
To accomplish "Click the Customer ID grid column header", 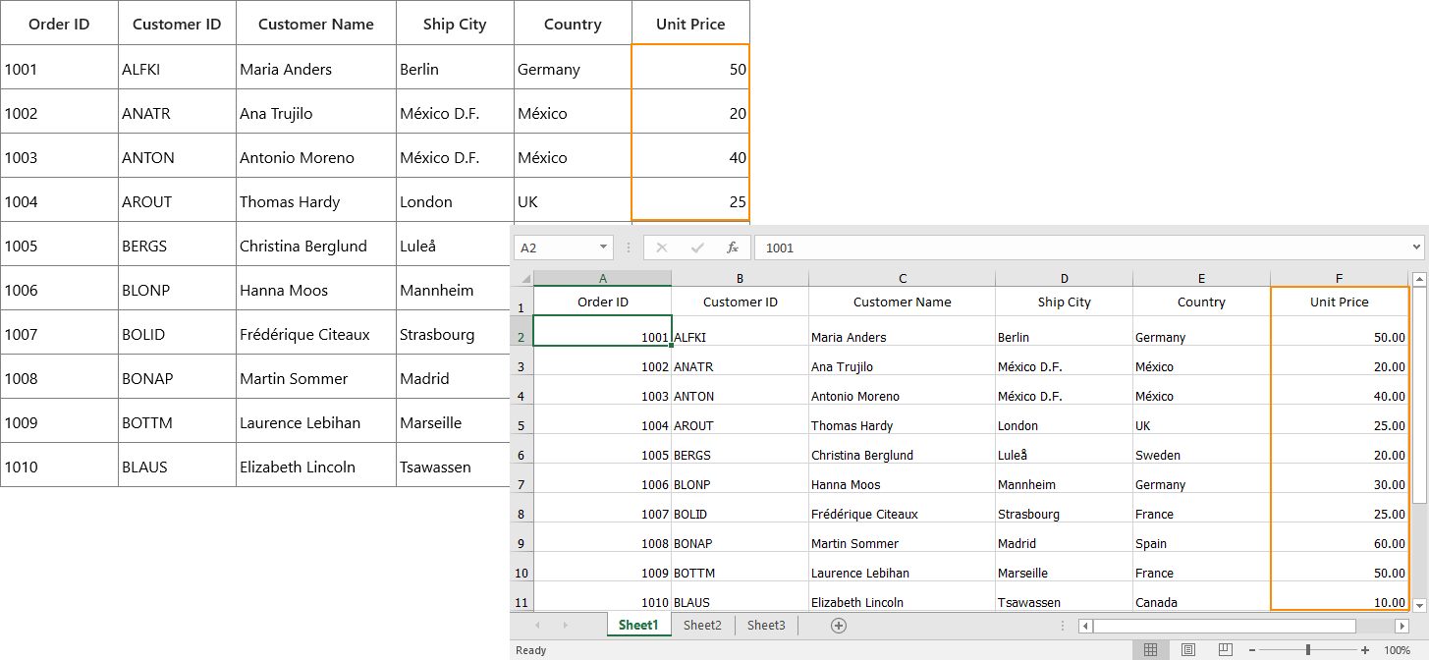I will point(177,24).
